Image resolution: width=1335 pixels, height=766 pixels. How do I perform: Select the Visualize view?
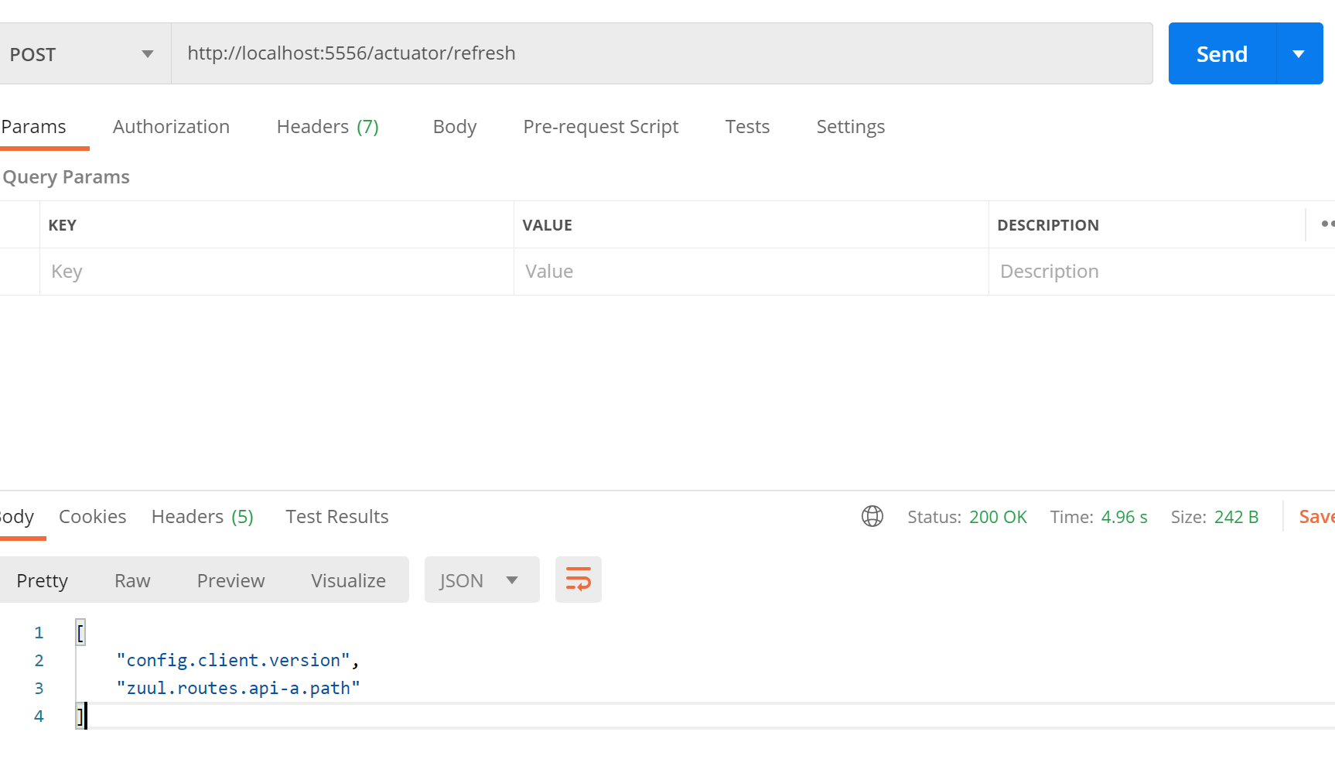point(348,580)
